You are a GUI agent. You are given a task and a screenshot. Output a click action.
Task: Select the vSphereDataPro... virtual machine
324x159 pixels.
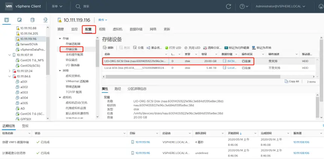pyautogui.click(x=30, y=49)
